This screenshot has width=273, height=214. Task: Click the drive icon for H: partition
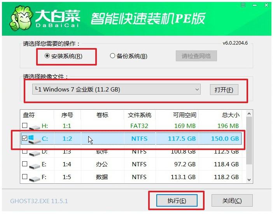tap(34, 127)
